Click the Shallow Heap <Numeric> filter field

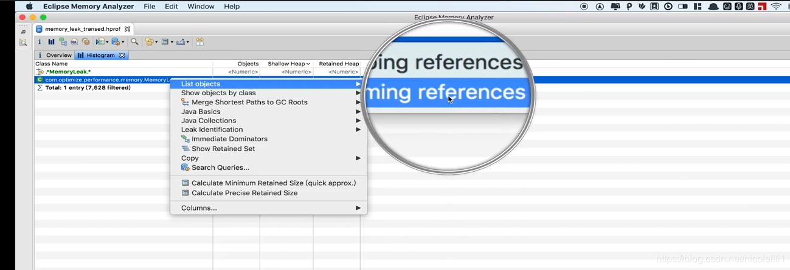point(287,72)
